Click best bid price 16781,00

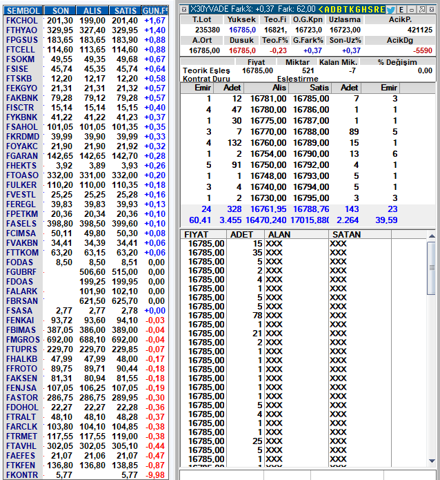[x=268, y=99]
